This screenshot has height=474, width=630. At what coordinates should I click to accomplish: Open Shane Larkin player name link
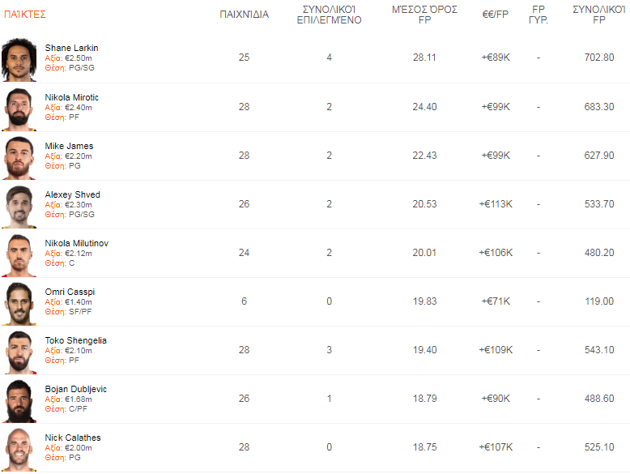[x=71, y=48]
